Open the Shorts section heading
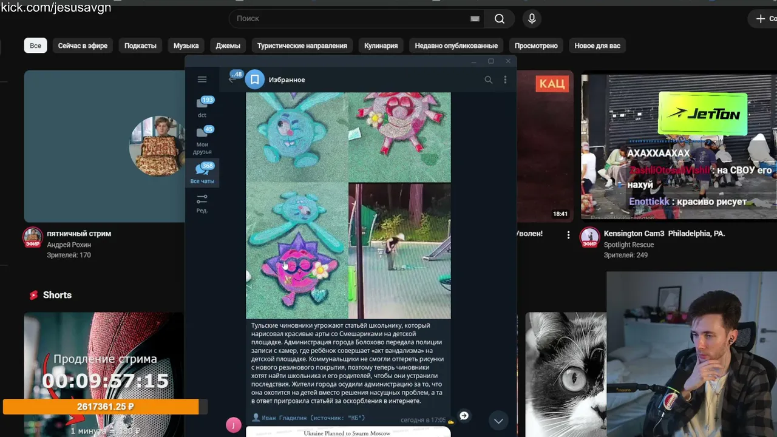 57,295
